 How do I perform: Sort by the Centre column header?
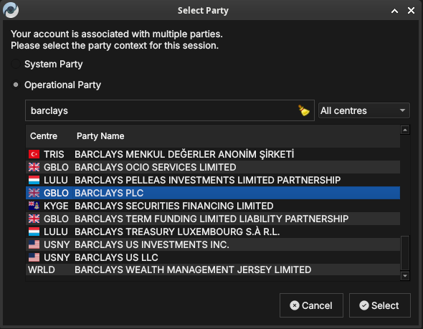44,136
